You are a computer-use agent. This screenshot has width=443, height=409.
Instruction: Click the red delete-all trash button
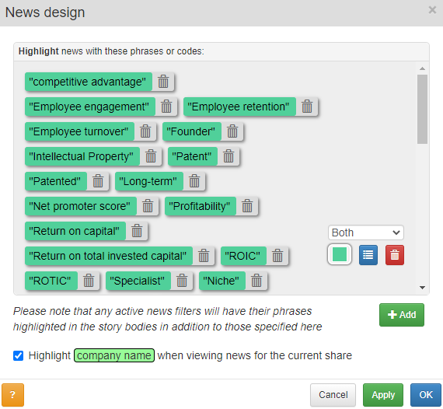(395, 255)
